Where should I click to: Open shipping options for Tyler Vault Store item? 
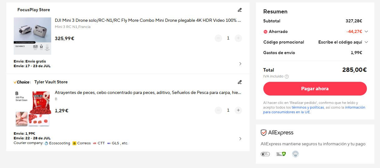[240, 139]
